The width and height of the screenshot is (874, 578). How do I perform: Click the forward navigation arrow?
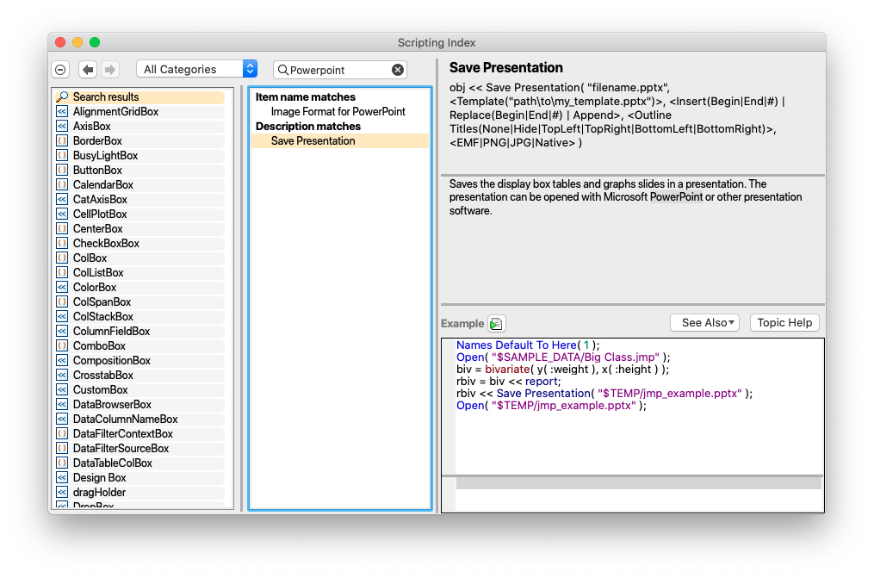tap(110, 69)
